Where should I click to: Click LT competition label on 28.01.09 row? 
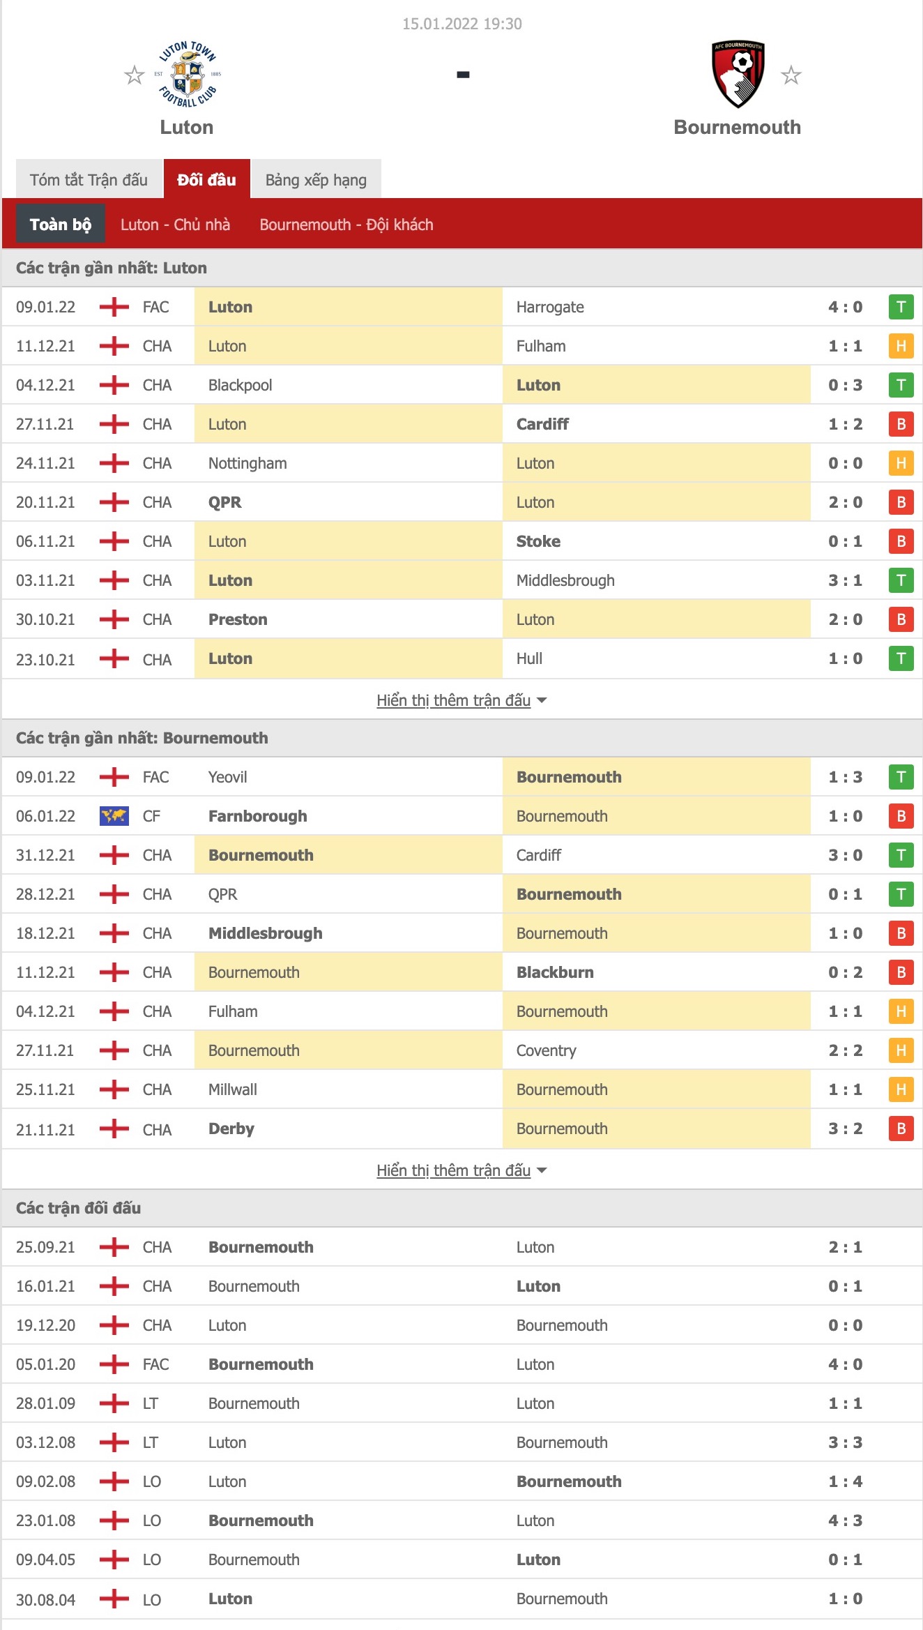[x=151, y=1403]
